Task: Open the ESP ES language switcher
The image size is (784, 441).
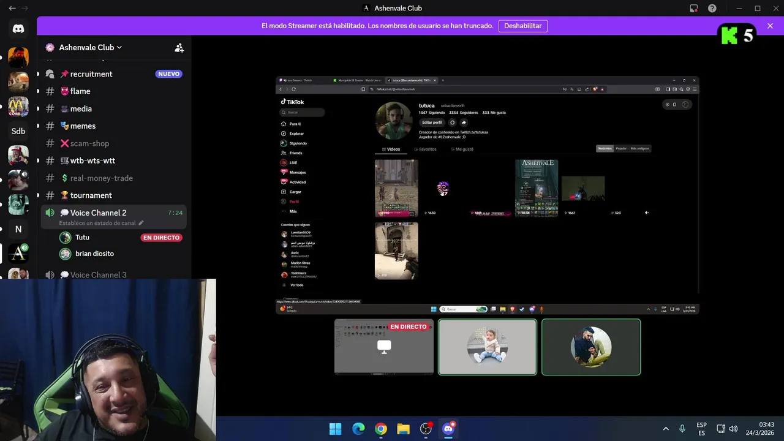Action: (701, 429)
